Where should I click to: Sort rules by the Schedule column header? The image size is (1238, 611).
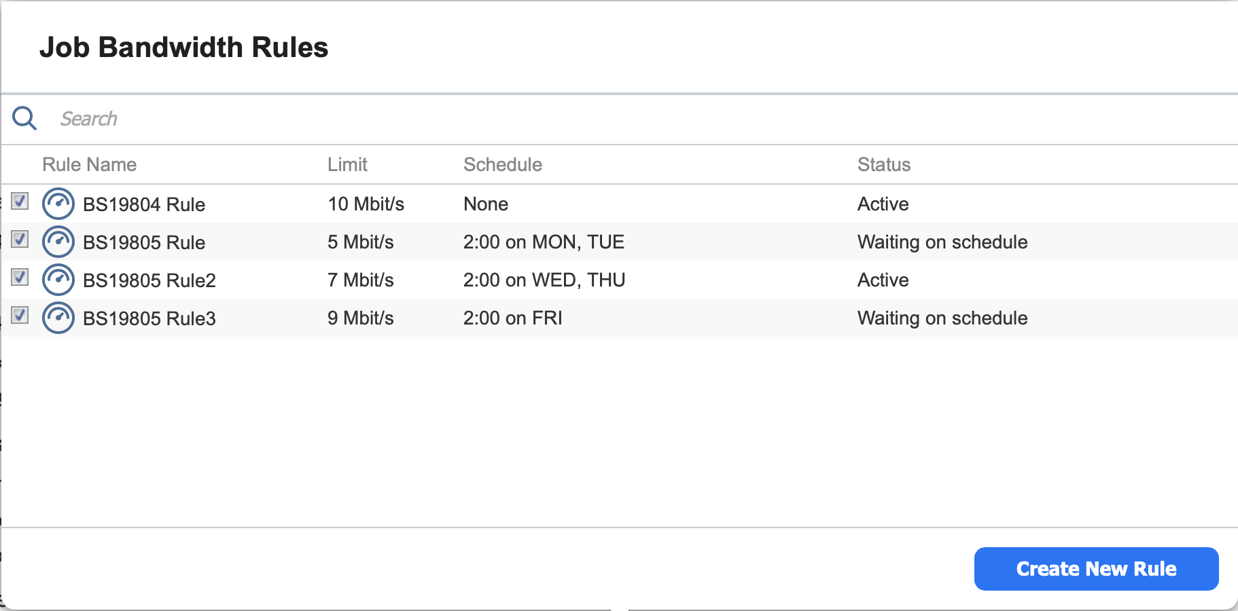click(502, 164)
